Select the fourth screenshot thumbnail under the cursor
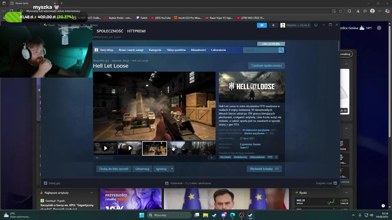Viewport: 392px width, 220px height. click(x=179, y=148)
